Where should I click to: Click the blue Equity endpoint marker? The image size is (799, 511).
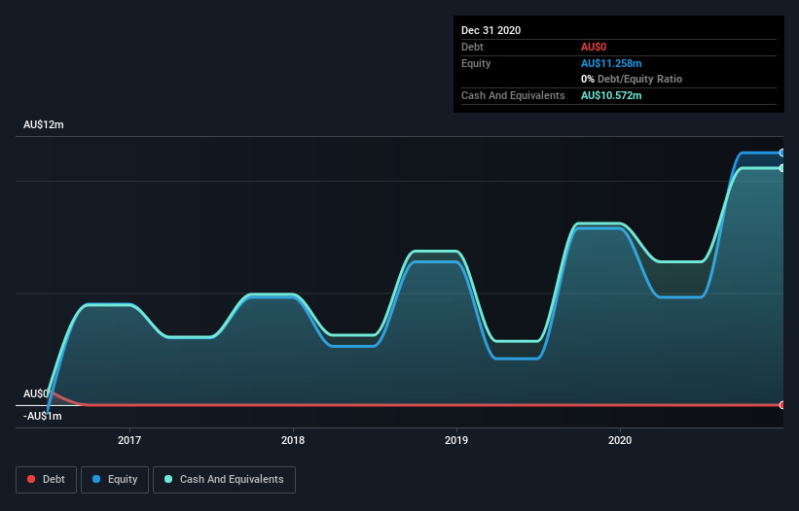(782, 153)
